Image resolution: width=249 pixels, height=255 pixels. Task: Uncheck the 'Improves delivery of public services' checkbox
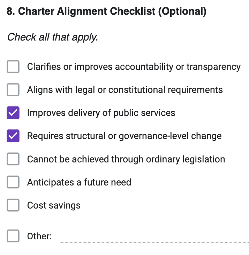(13, 113)
